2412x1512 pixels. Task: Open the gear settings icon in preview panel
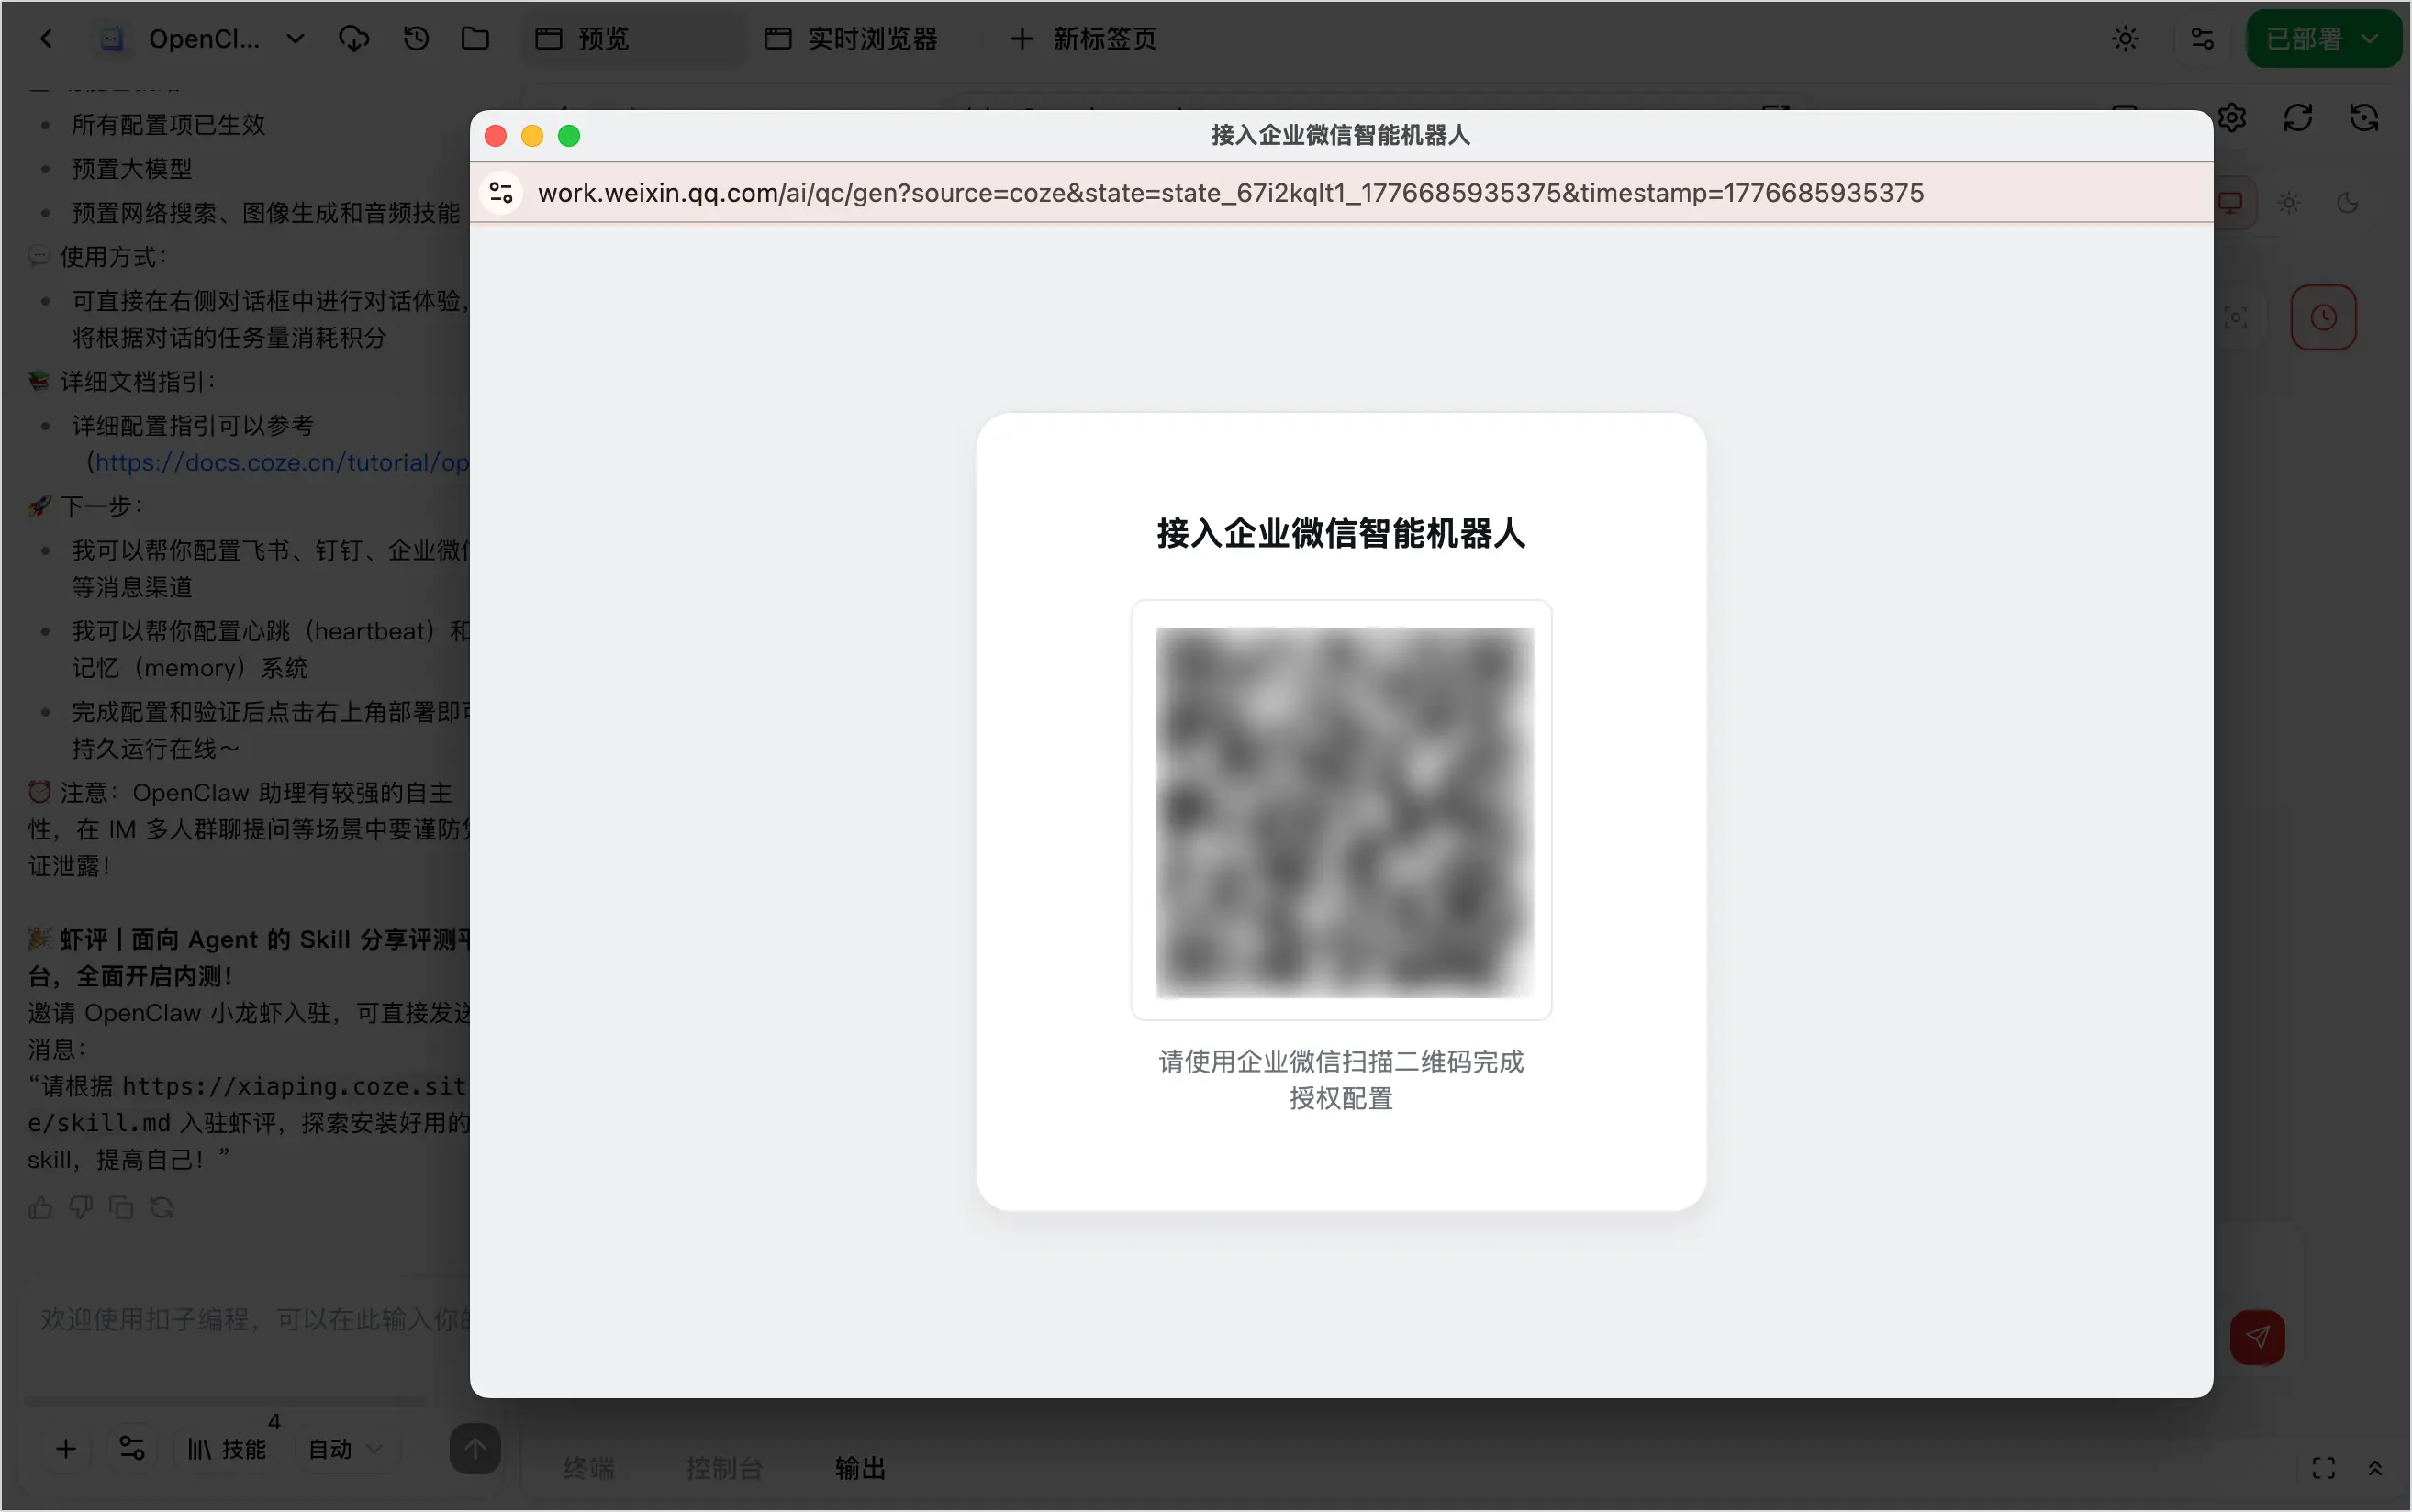click(2233, 118)
